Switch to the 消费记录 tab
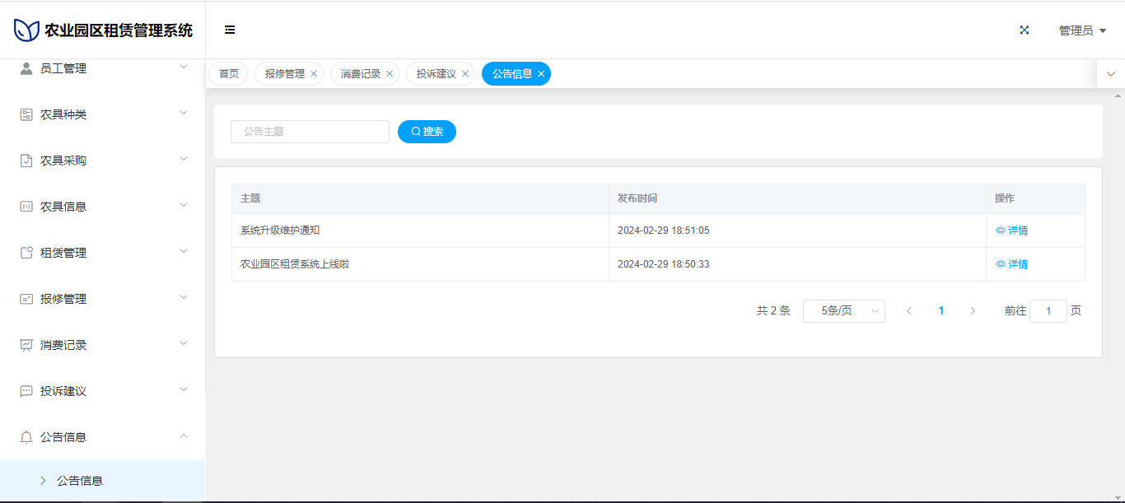 (x=361, y=74)
